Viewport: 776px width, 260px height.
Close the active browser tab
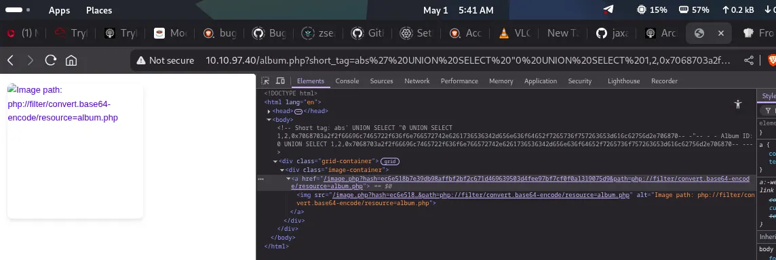pos(721,33)
